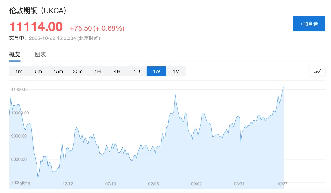Click the trading time stamp text
Viewport: 331px width, 193px height.
point(55,38)
